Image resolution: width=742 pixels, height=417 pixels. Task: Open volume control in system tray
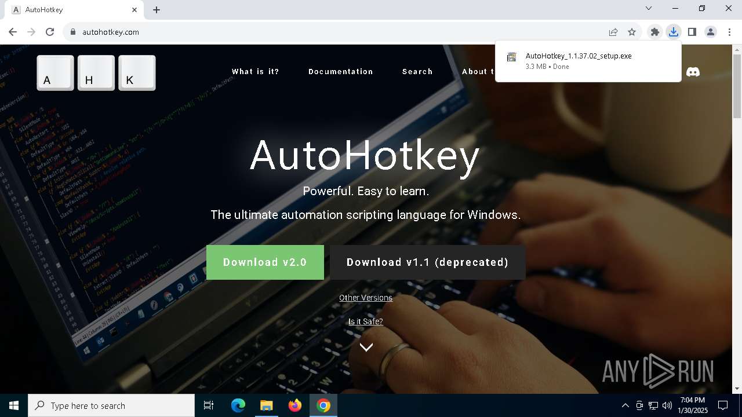tap(667, 405)
